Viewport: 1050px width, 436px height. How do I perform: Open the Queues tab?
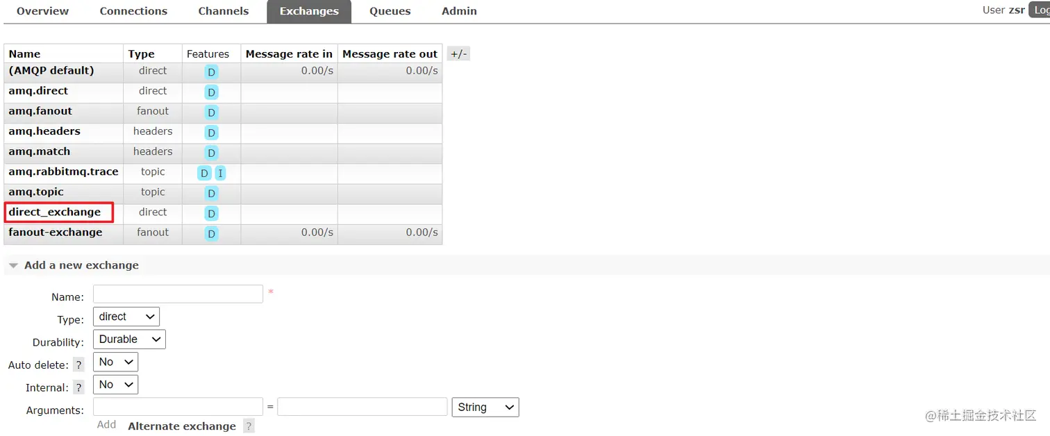(390, 11)
